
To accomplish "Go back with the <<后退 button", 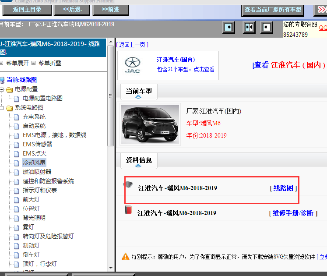I will [x=72, y=10].
